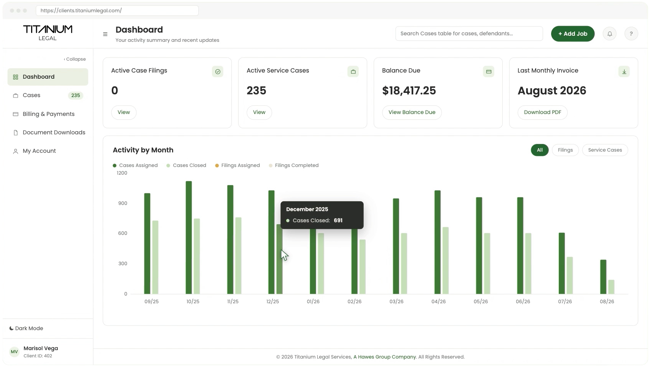Screen dimensions: 651x367
Task: Click the download icon on Last Monthly Invoice card
Action: coord(624,71)
